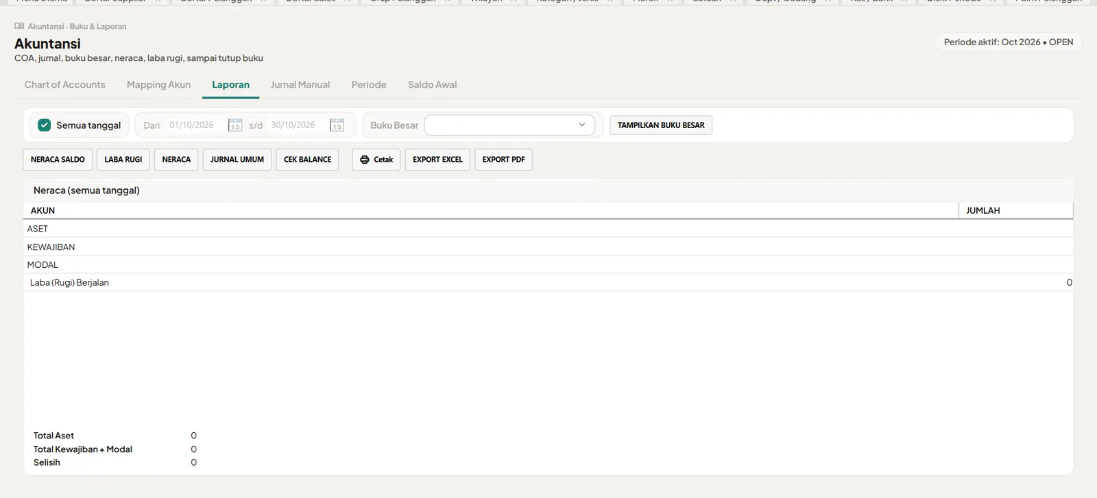Uncheck the Semua tanggal checkbox
The width and height of the screenshot is (1097, 498).
(x=45, y=125)
